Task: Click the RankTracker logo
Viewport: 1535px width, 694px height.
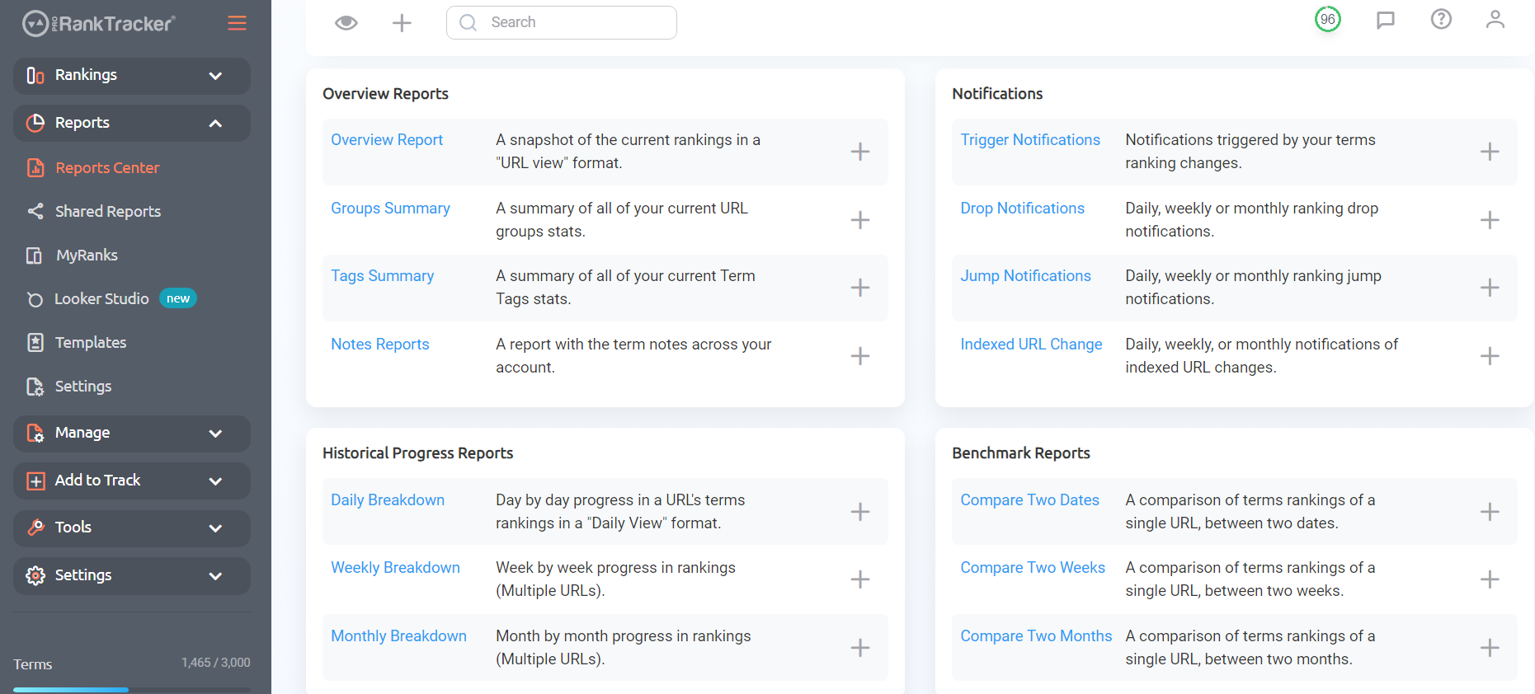Action: [x=98, y=23]
